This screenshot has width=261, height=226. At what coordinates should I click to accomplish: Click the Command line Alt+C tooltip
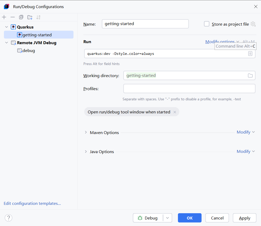[x=235, y=46]
